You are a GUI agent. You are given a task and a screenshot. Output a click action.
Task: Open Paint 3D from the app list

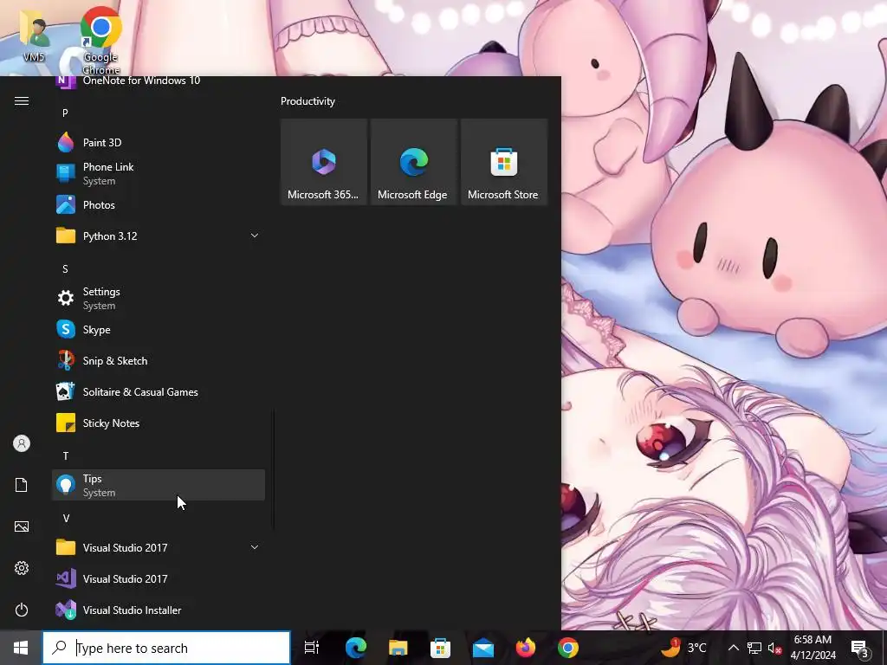click(x=159, y=143)
